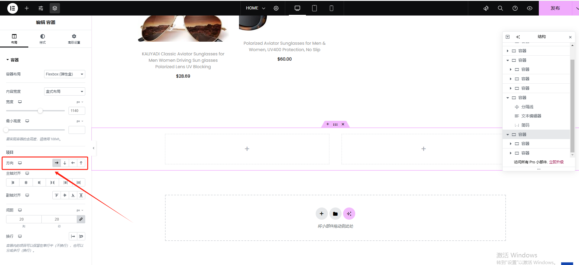
Task: Open the 内容宽度 盒式布局 dropdown
Action: tap(65, 92)
